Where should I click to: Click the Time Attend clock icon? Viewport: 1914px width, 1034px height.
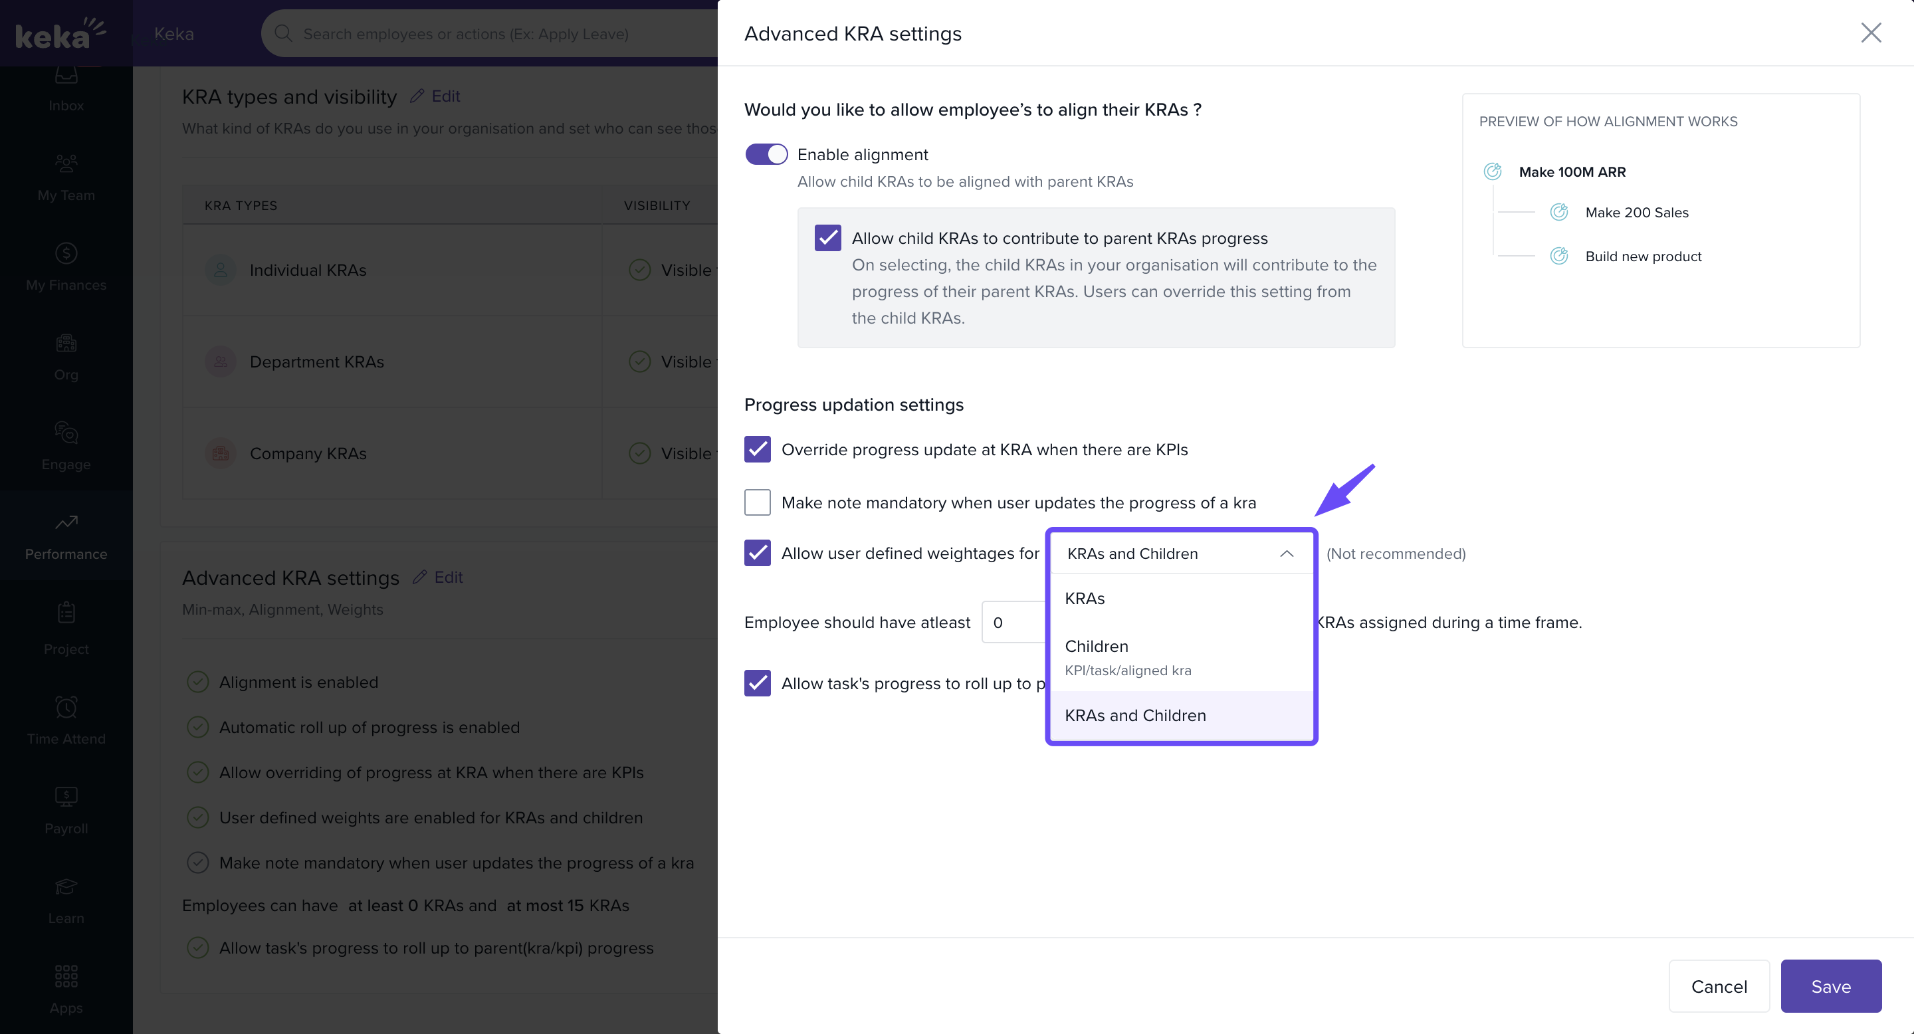pos(66,707)
